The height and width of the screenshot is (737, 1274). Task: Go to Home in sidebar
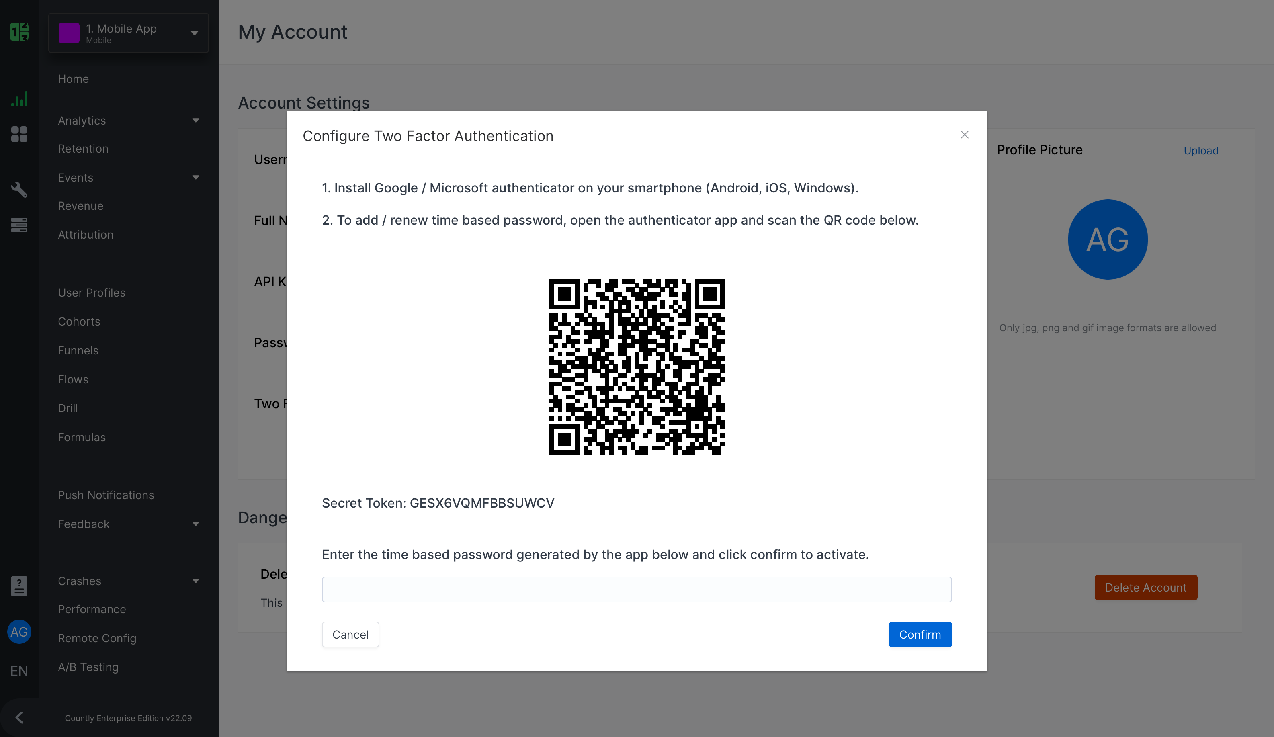click(73, 79)
